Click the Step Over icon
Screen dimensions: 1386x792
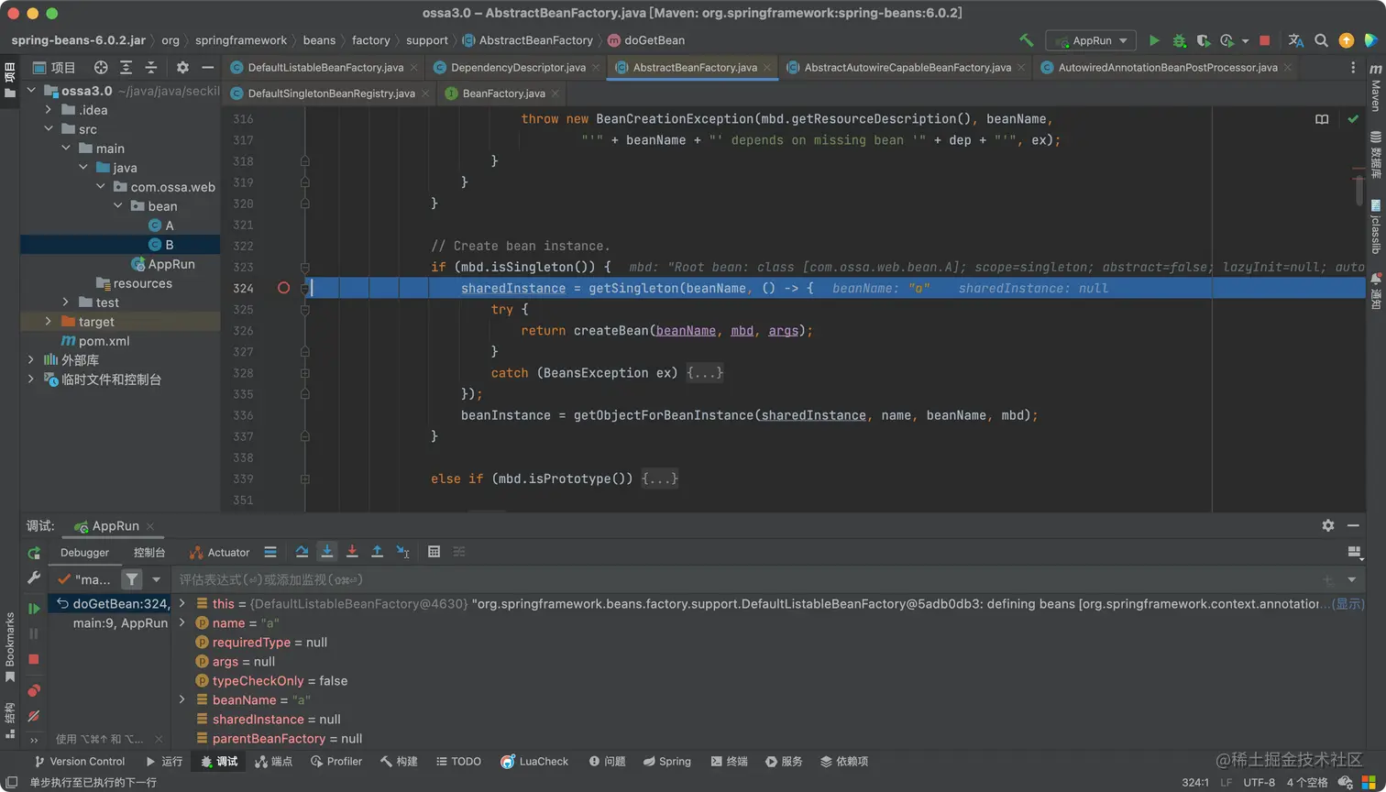click(302, 552)
